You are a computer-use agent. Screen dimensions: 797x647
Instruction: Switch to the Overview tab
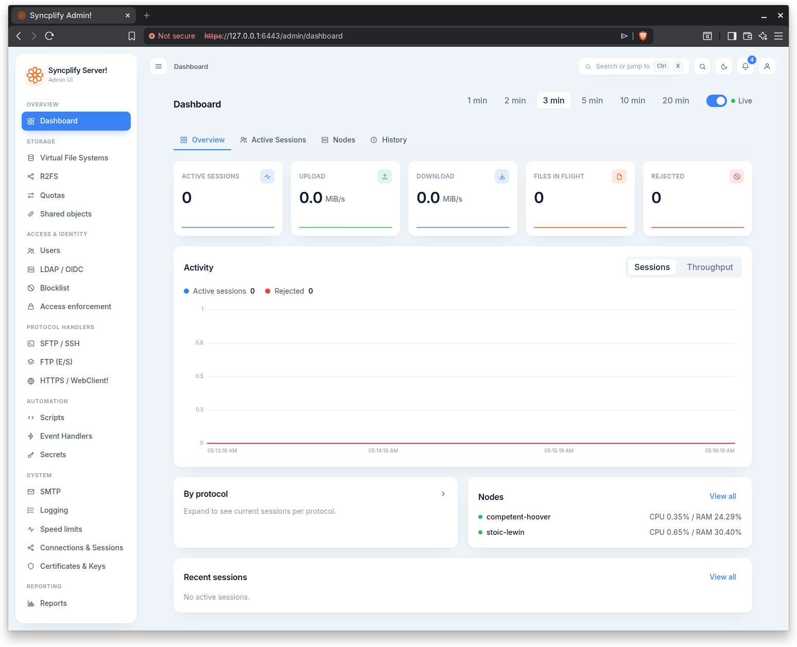pos(202,140)
